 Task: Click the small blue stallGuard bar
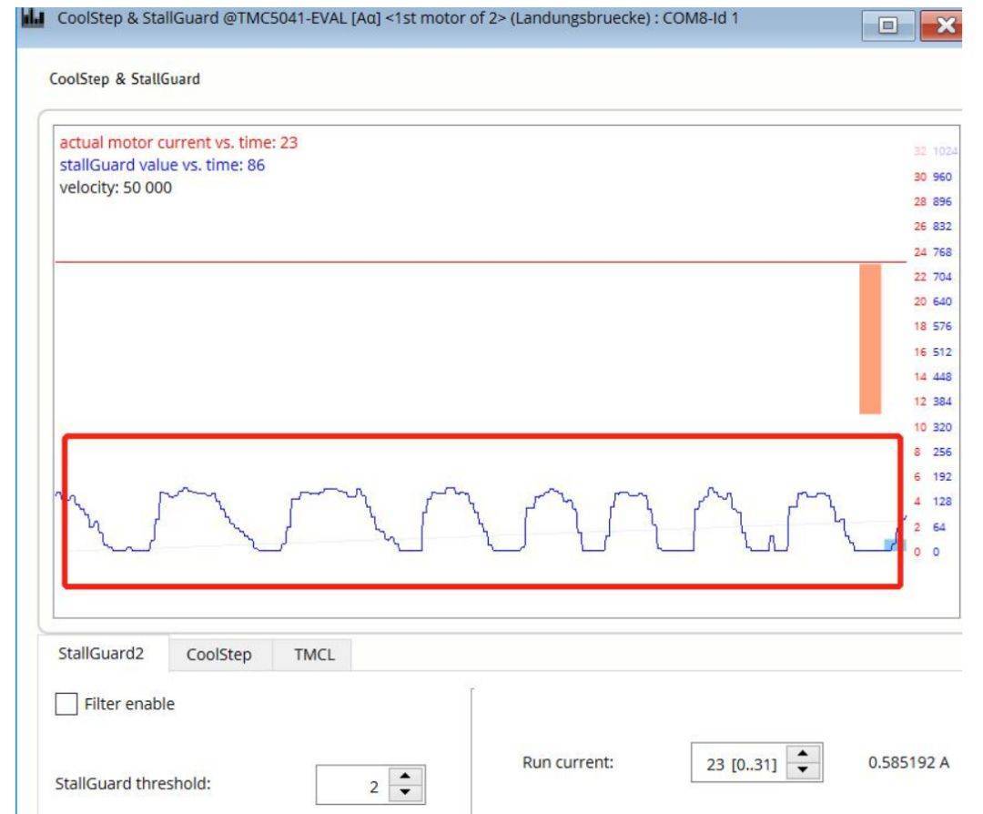tap(889, 544)
